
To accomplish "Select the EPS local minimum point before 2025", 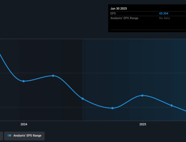I will (x=112, y=108).
